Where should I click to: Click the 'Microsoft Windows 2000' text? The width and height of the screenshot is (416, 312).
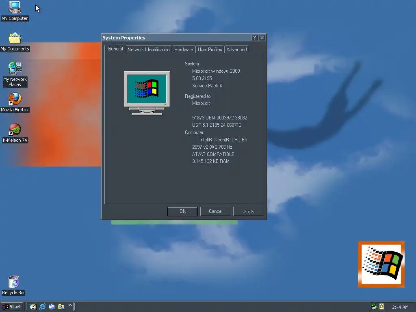point(216,71)
